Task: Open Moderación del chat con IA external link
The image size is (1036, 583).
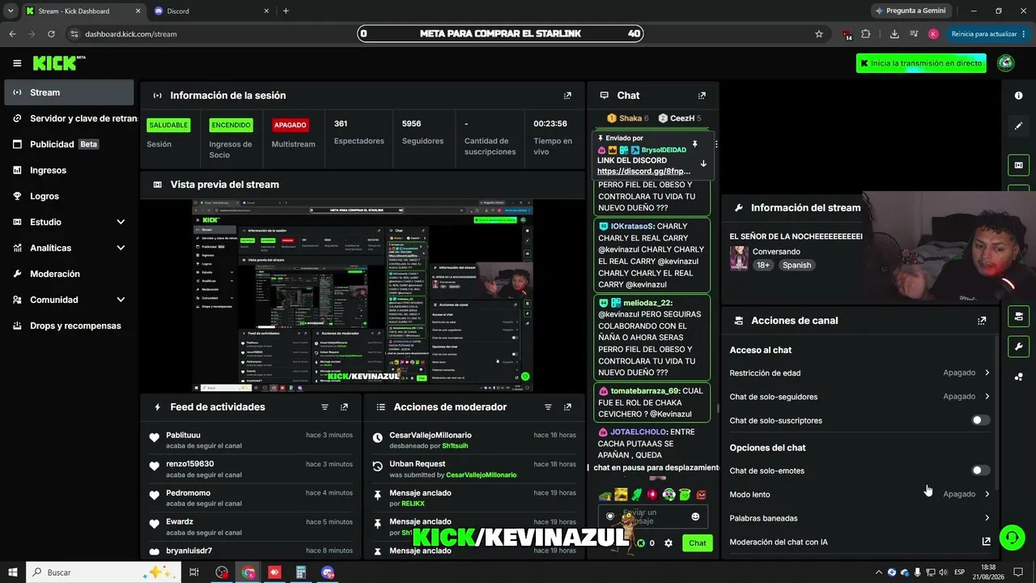Action: point(986,542)
